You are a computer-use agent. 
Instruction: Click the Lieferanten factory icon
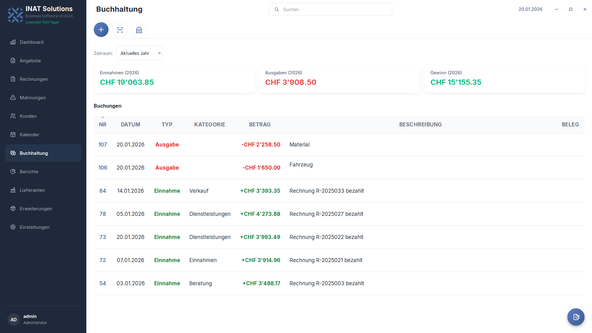click(x=13, y=190)
